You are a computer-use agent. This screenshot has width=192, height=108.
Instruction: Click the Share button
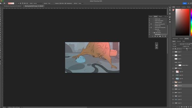[x=185, y=3]
